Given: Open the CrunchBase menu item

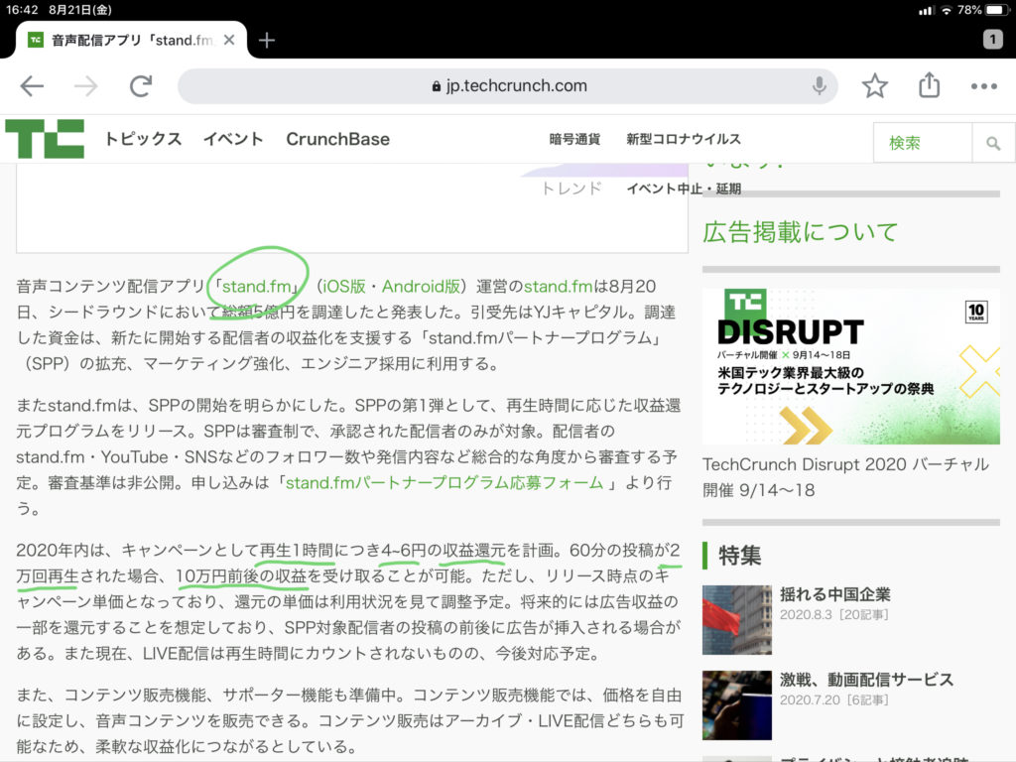Looking at the screenshot, I should coord(337,139).
